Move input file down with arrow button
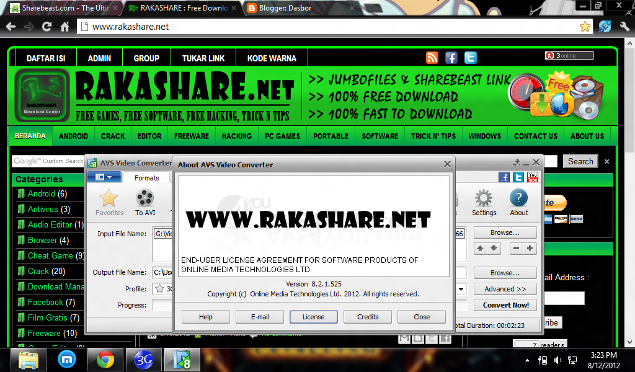635x372 pixels. click(x=494, y=249)
